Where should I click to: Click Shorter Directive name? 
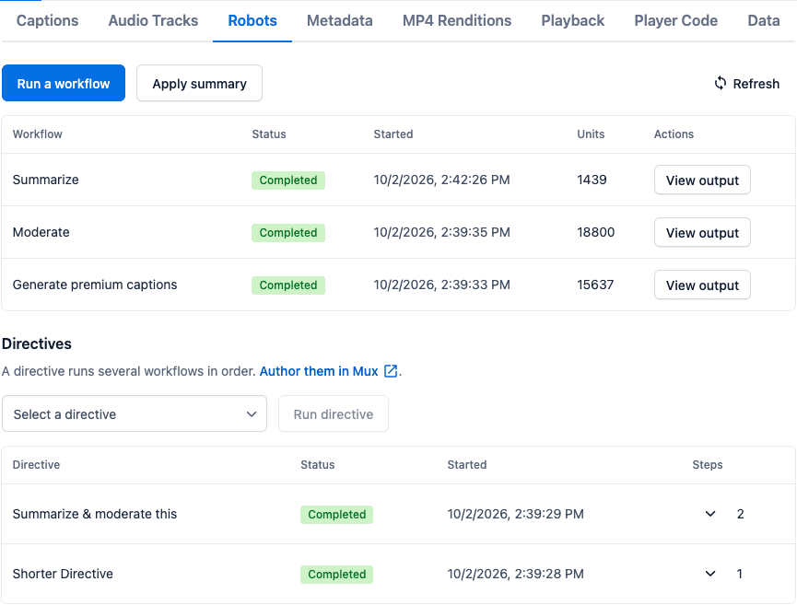tap(63, 574)
